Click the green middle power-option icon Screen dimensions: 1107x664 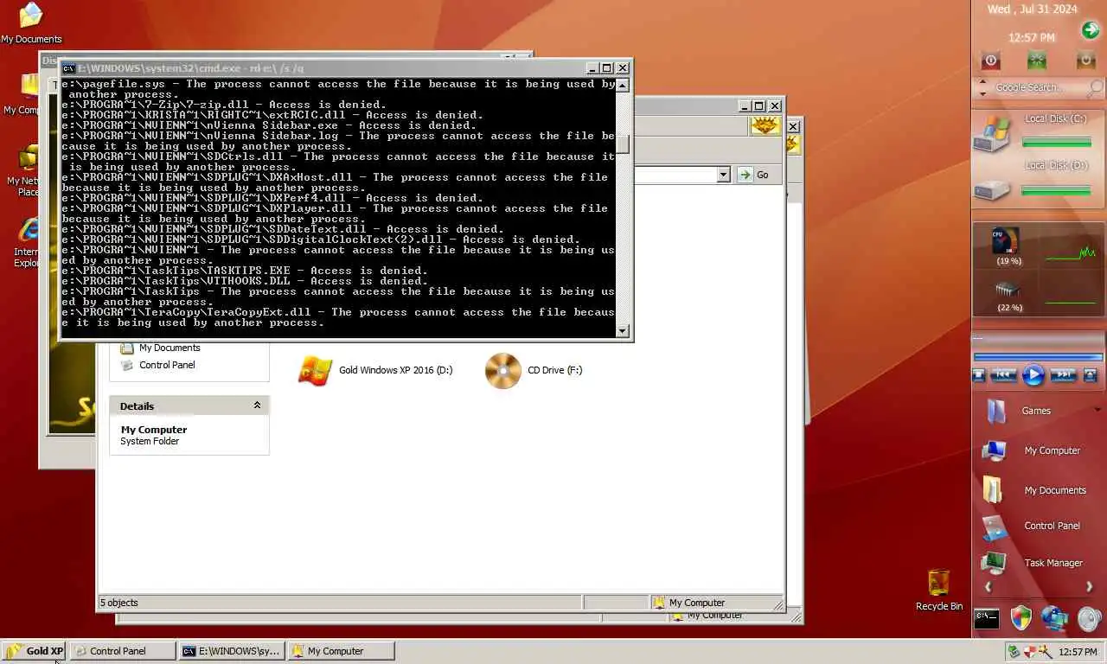[1037, 61]
